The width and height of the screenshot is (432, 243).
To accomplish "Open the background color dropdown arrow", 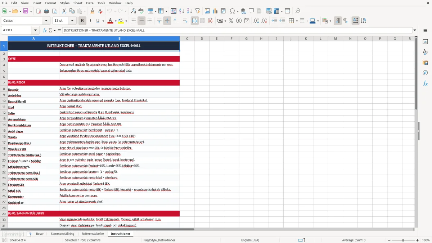I will [x=126, y=21].
